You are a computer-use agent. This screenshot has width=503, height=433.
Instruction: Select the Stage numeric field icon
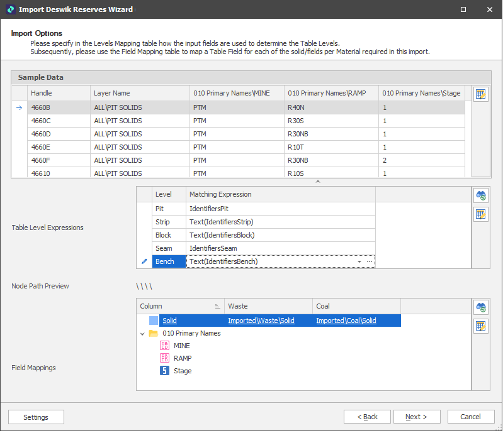pos(164,371)
